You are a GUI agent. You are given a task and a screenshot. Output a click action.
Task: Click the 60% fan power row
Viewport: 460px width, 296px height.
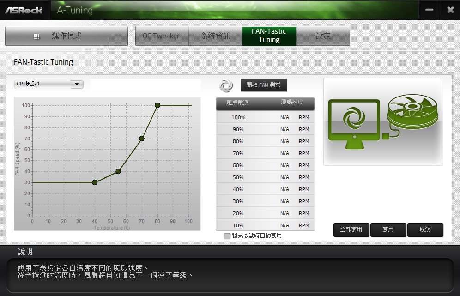tap(265, 165)
